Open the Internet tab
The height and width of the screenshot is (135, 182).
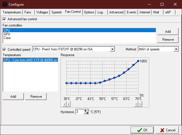click(x=145, y=12)
